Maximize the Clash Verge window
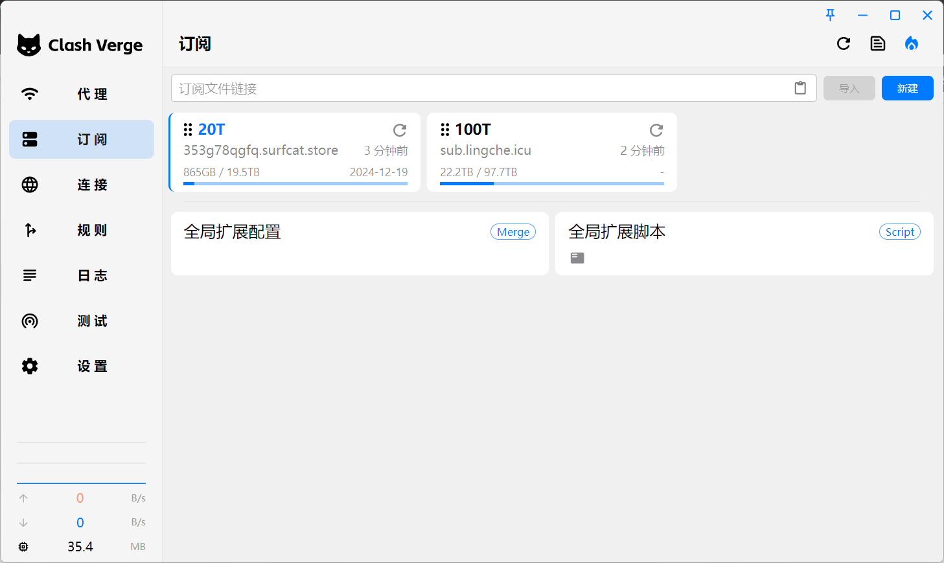Viewport: 944px width, 563px height. point(895,15)
